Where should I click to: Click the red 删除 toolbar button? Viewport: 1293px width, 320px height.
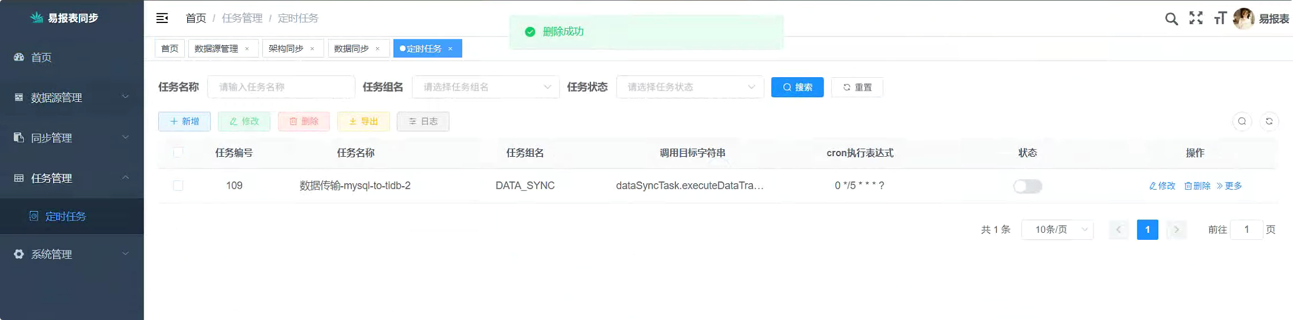click(x=303, y=121)
